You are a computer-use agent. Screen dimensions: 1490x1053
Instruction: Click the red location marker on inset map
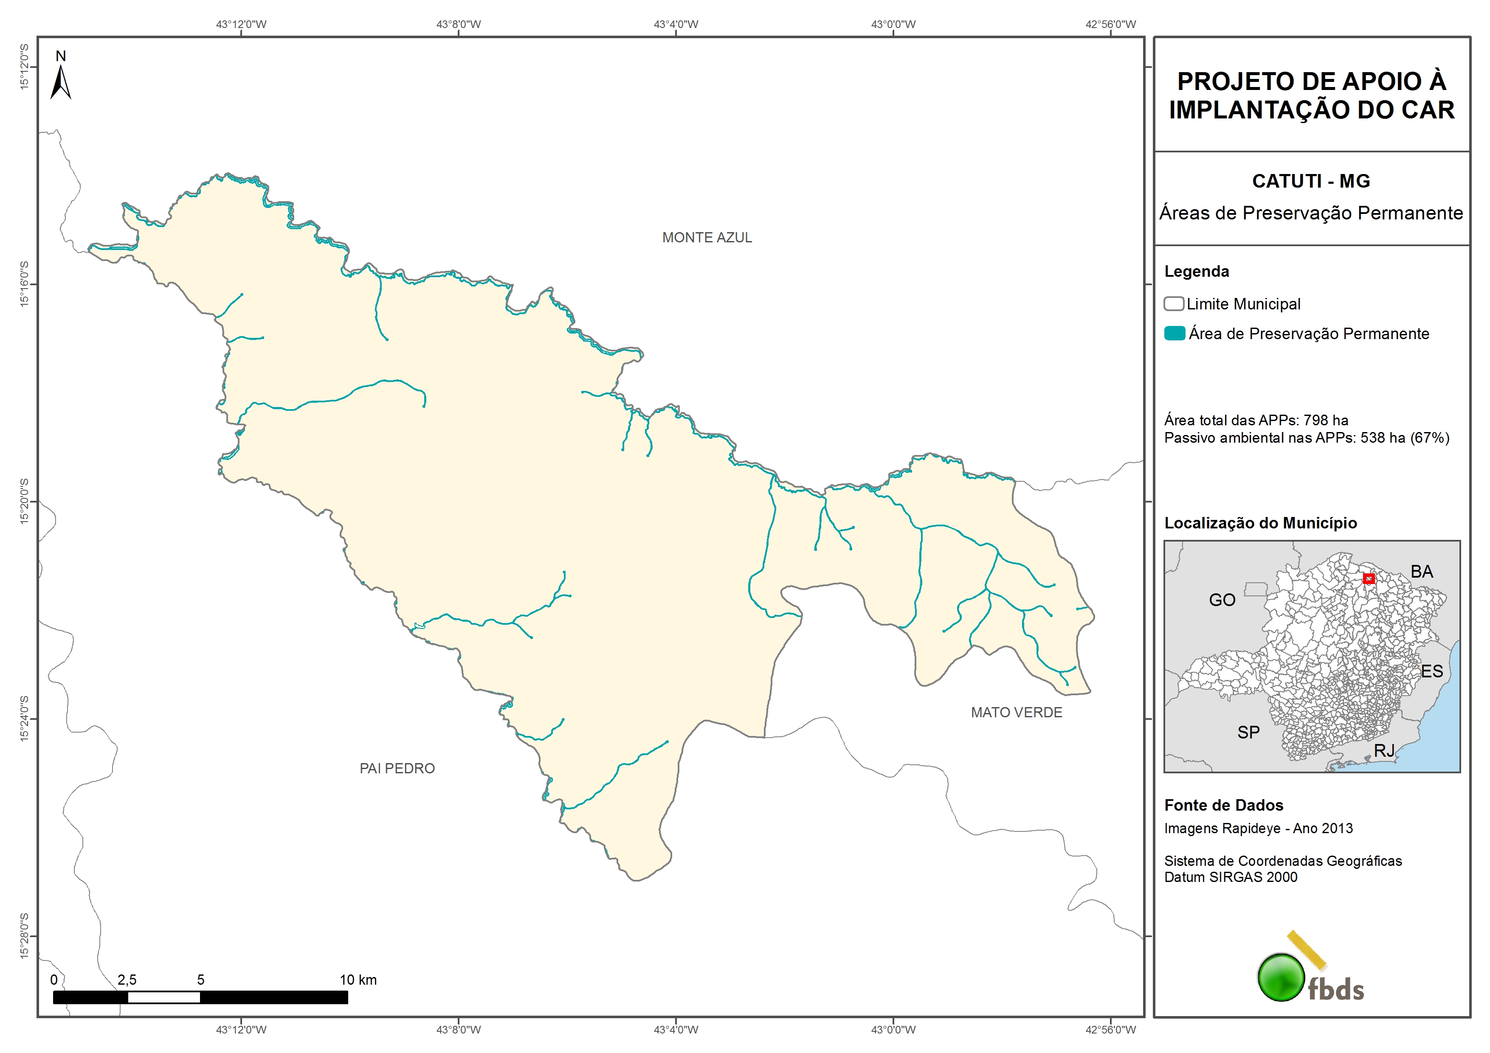coord(1369,578)
